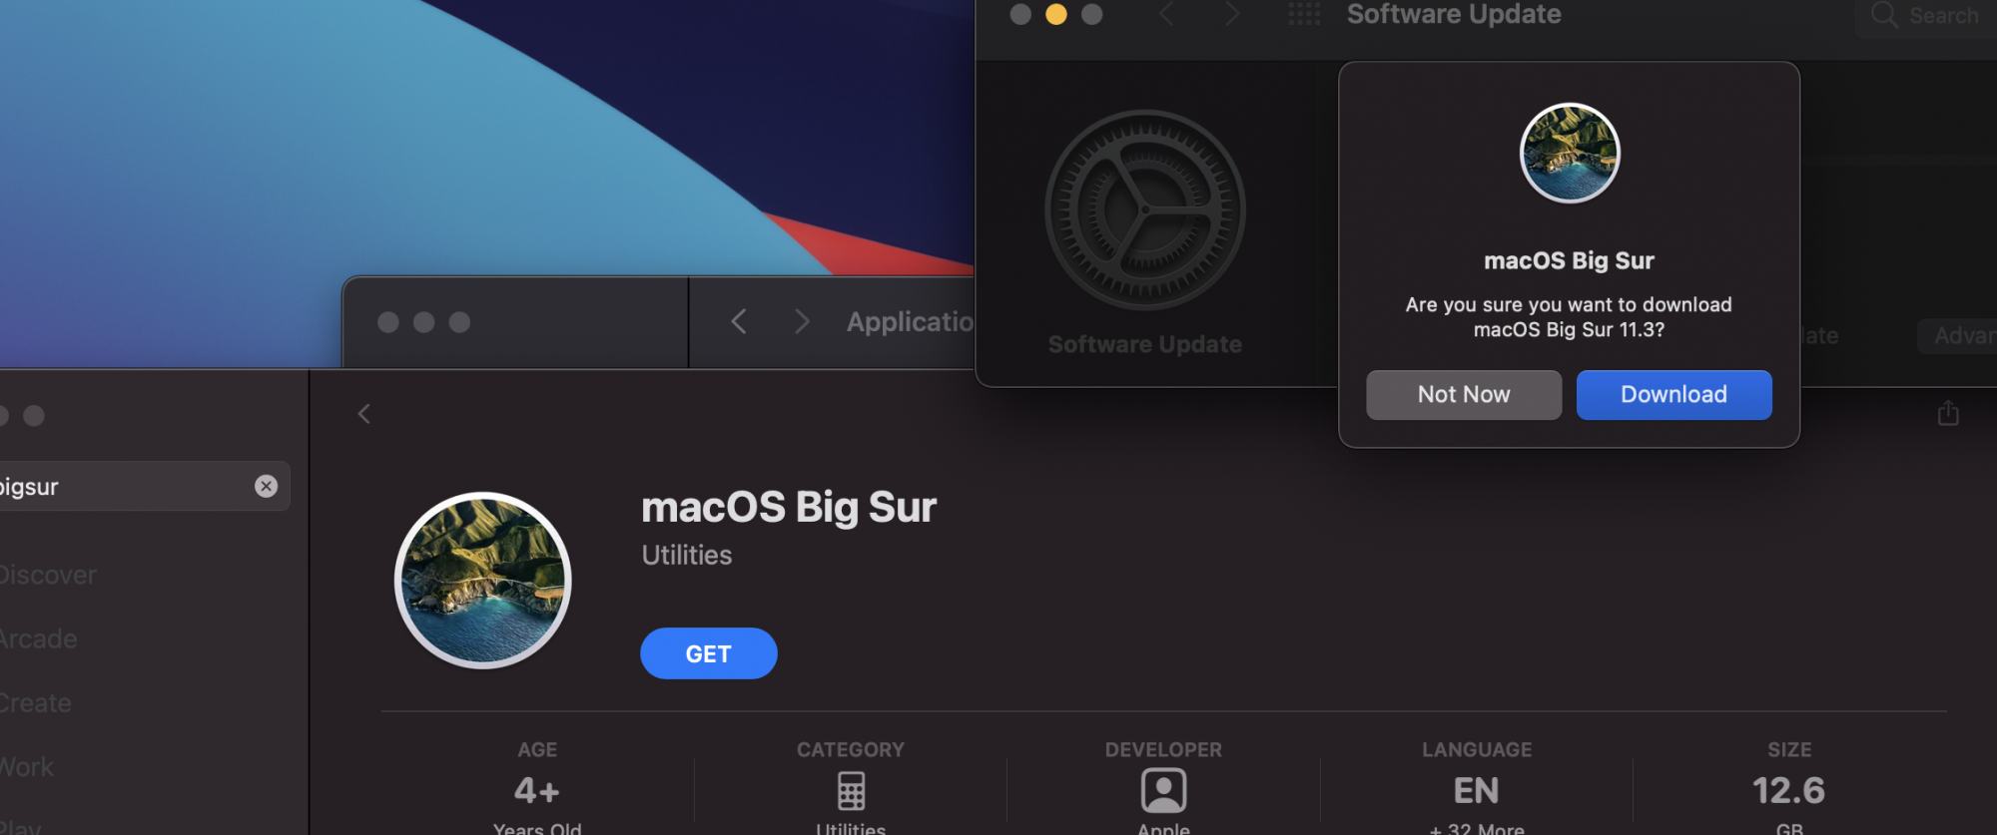The height and width of the screenshot is (835, 1997).
Task: Open Discover in App Store sidebar
Action: pyautogui.click(x=48, y=576)
